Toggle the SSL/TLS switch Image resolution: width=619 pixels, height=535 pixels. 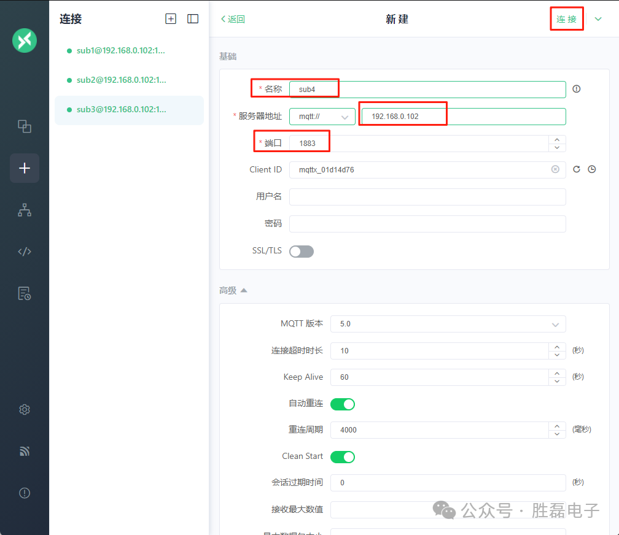pos(302,252)
